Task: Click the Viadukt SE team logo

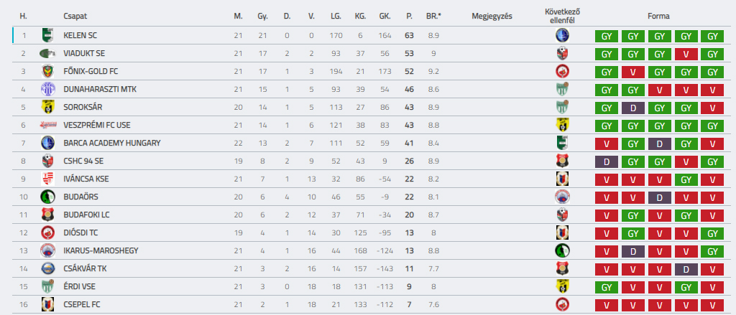Action: 47,53
